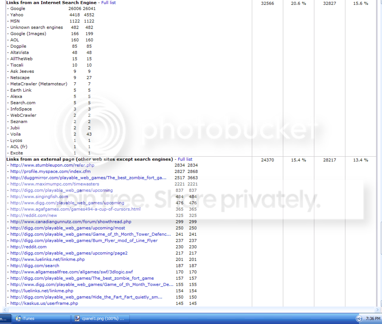Image resolution: width=382 pixels, height=324 pixels.
Task: Open www.digg.com Game_of_th_Month_Tower_De link
Action: tap(92, 285)
